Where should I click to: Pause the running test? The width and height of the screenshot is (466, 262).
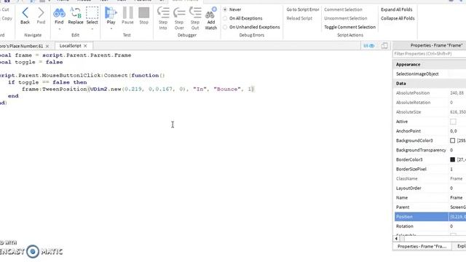(x=128, y=15)
